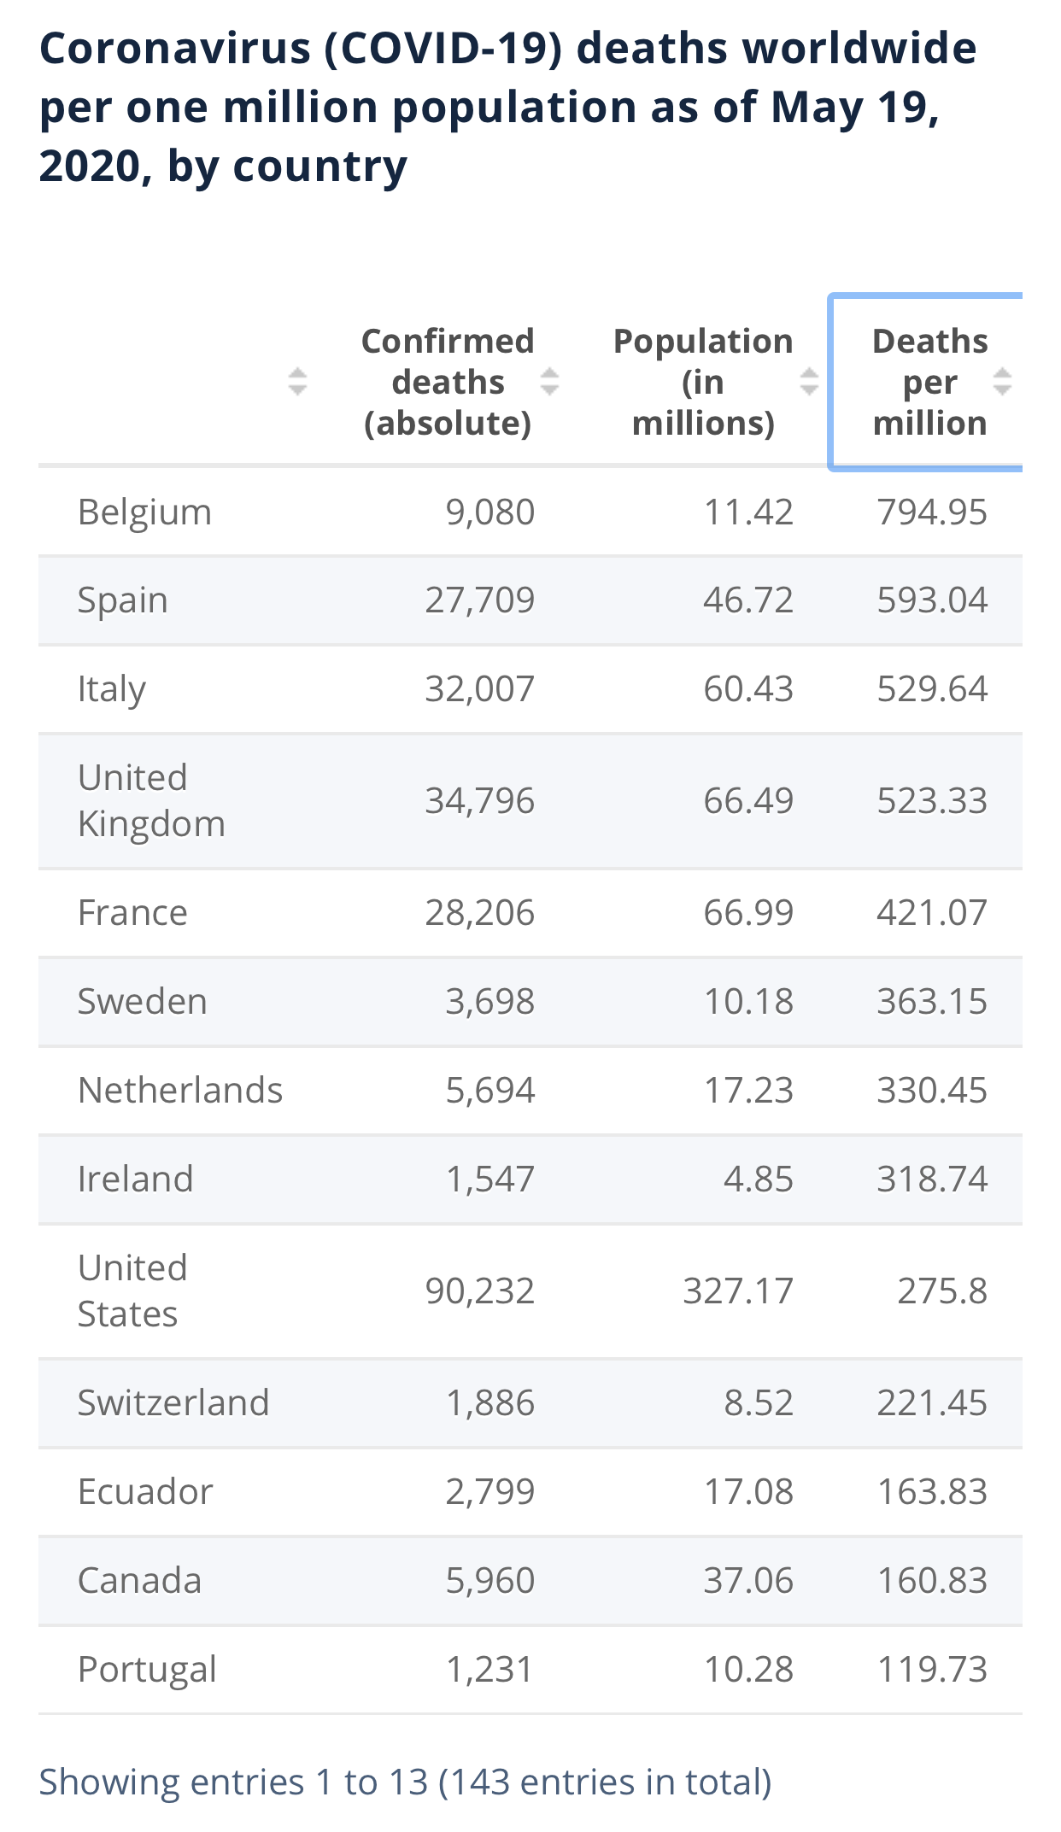Select the Confirmed deaths (absolute) header
Image resolution: width=1061 pixels, height=1832 pixels.
(448, 382)
